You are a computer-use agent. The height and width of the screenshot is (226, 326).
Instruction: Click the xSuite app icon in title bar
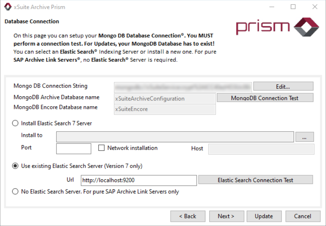(7, 7)
